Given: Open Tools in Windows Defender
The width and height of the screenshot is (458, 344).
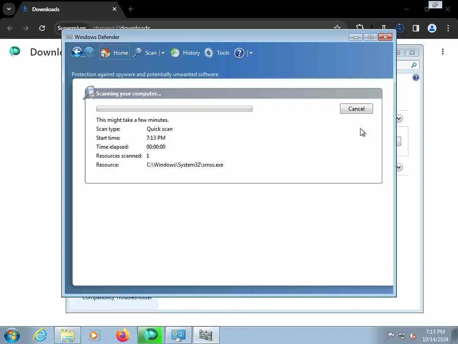Looking at the screenshot, I should (217, 53).
